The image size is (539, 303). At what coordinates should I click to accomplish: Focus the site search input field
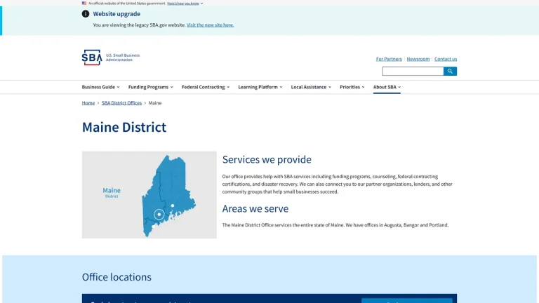click(x=413, y=71)
